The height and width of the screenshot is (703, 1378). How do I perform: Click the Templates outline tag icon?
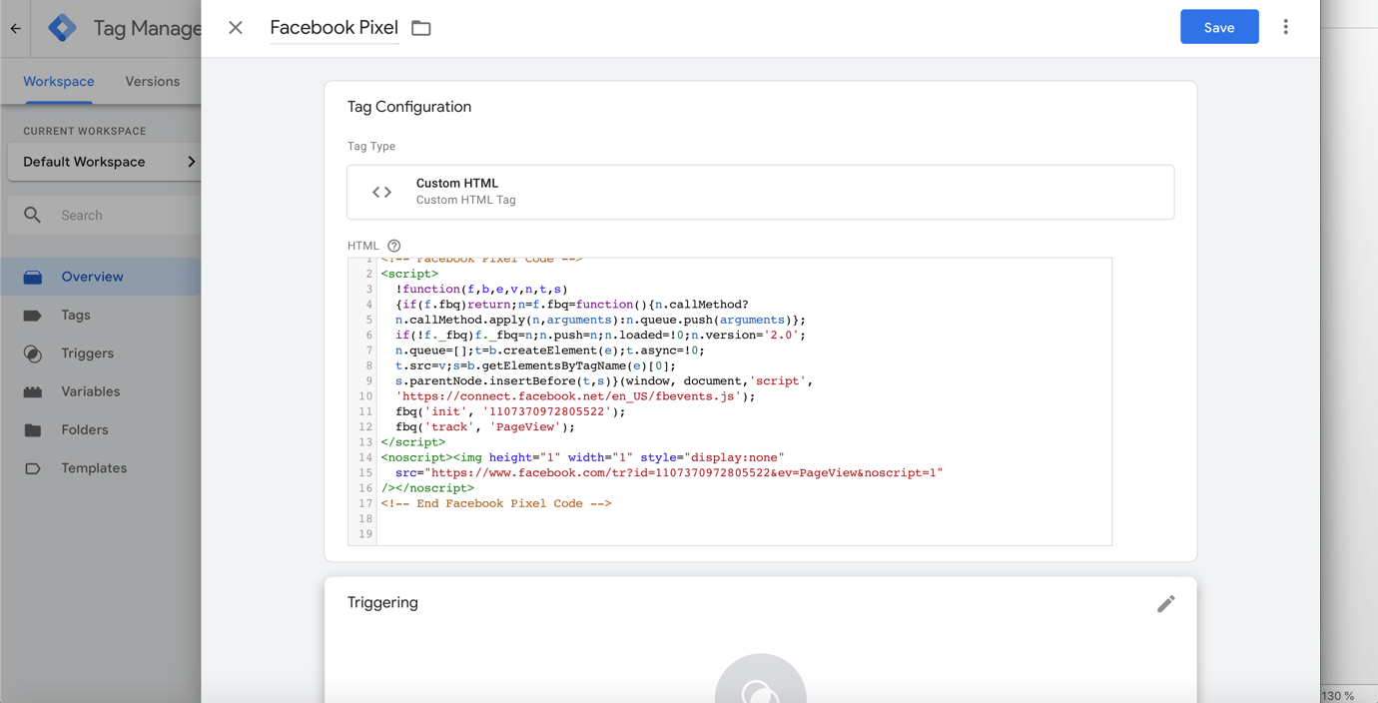point(33,468)
